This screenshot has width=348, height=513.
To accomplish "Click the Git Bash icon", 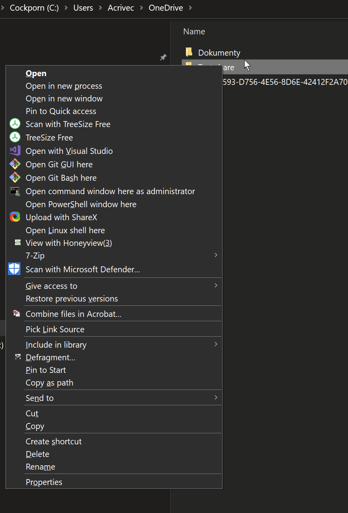I will [15, 178].
